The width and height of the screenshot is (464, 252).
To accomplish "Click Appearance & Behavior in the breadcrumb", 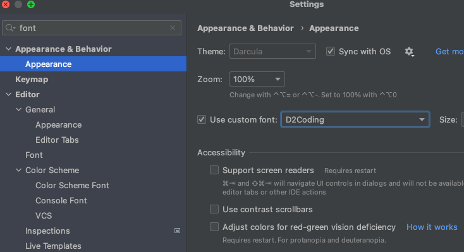I will [x=245, y=28].
